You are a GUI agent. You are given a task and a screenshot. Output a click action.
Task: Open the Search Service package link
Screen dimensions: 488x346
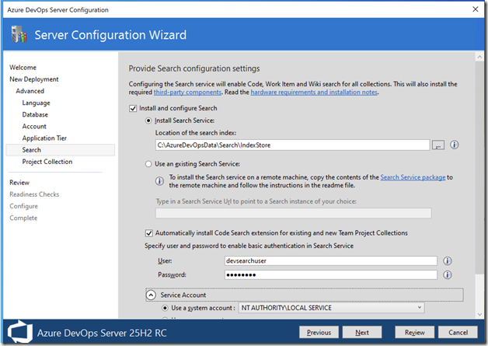[x=412, y=177]
